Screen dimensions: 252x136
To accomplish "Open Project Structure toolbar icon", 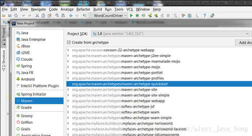I will click(190, 16).
